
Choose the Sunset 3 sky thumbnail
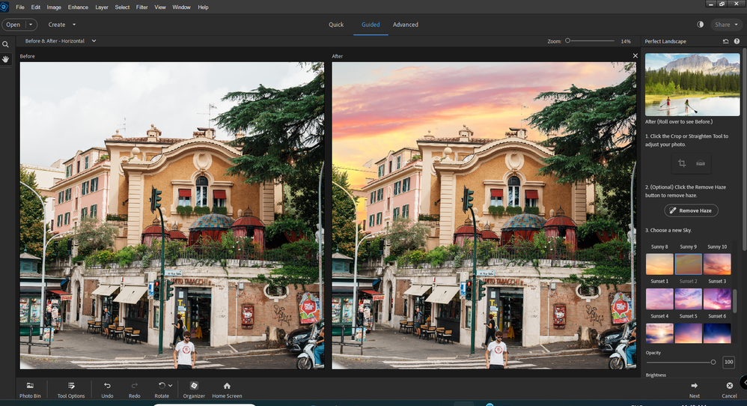click(717, 264)
